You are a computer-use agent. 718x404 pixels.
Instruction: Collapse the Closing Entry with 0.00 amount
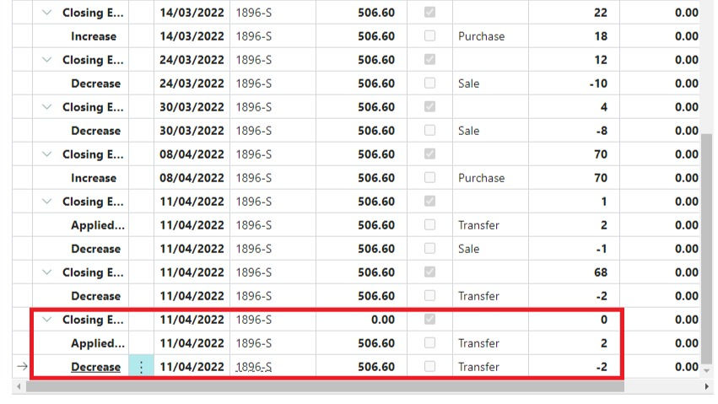[46, 320]
